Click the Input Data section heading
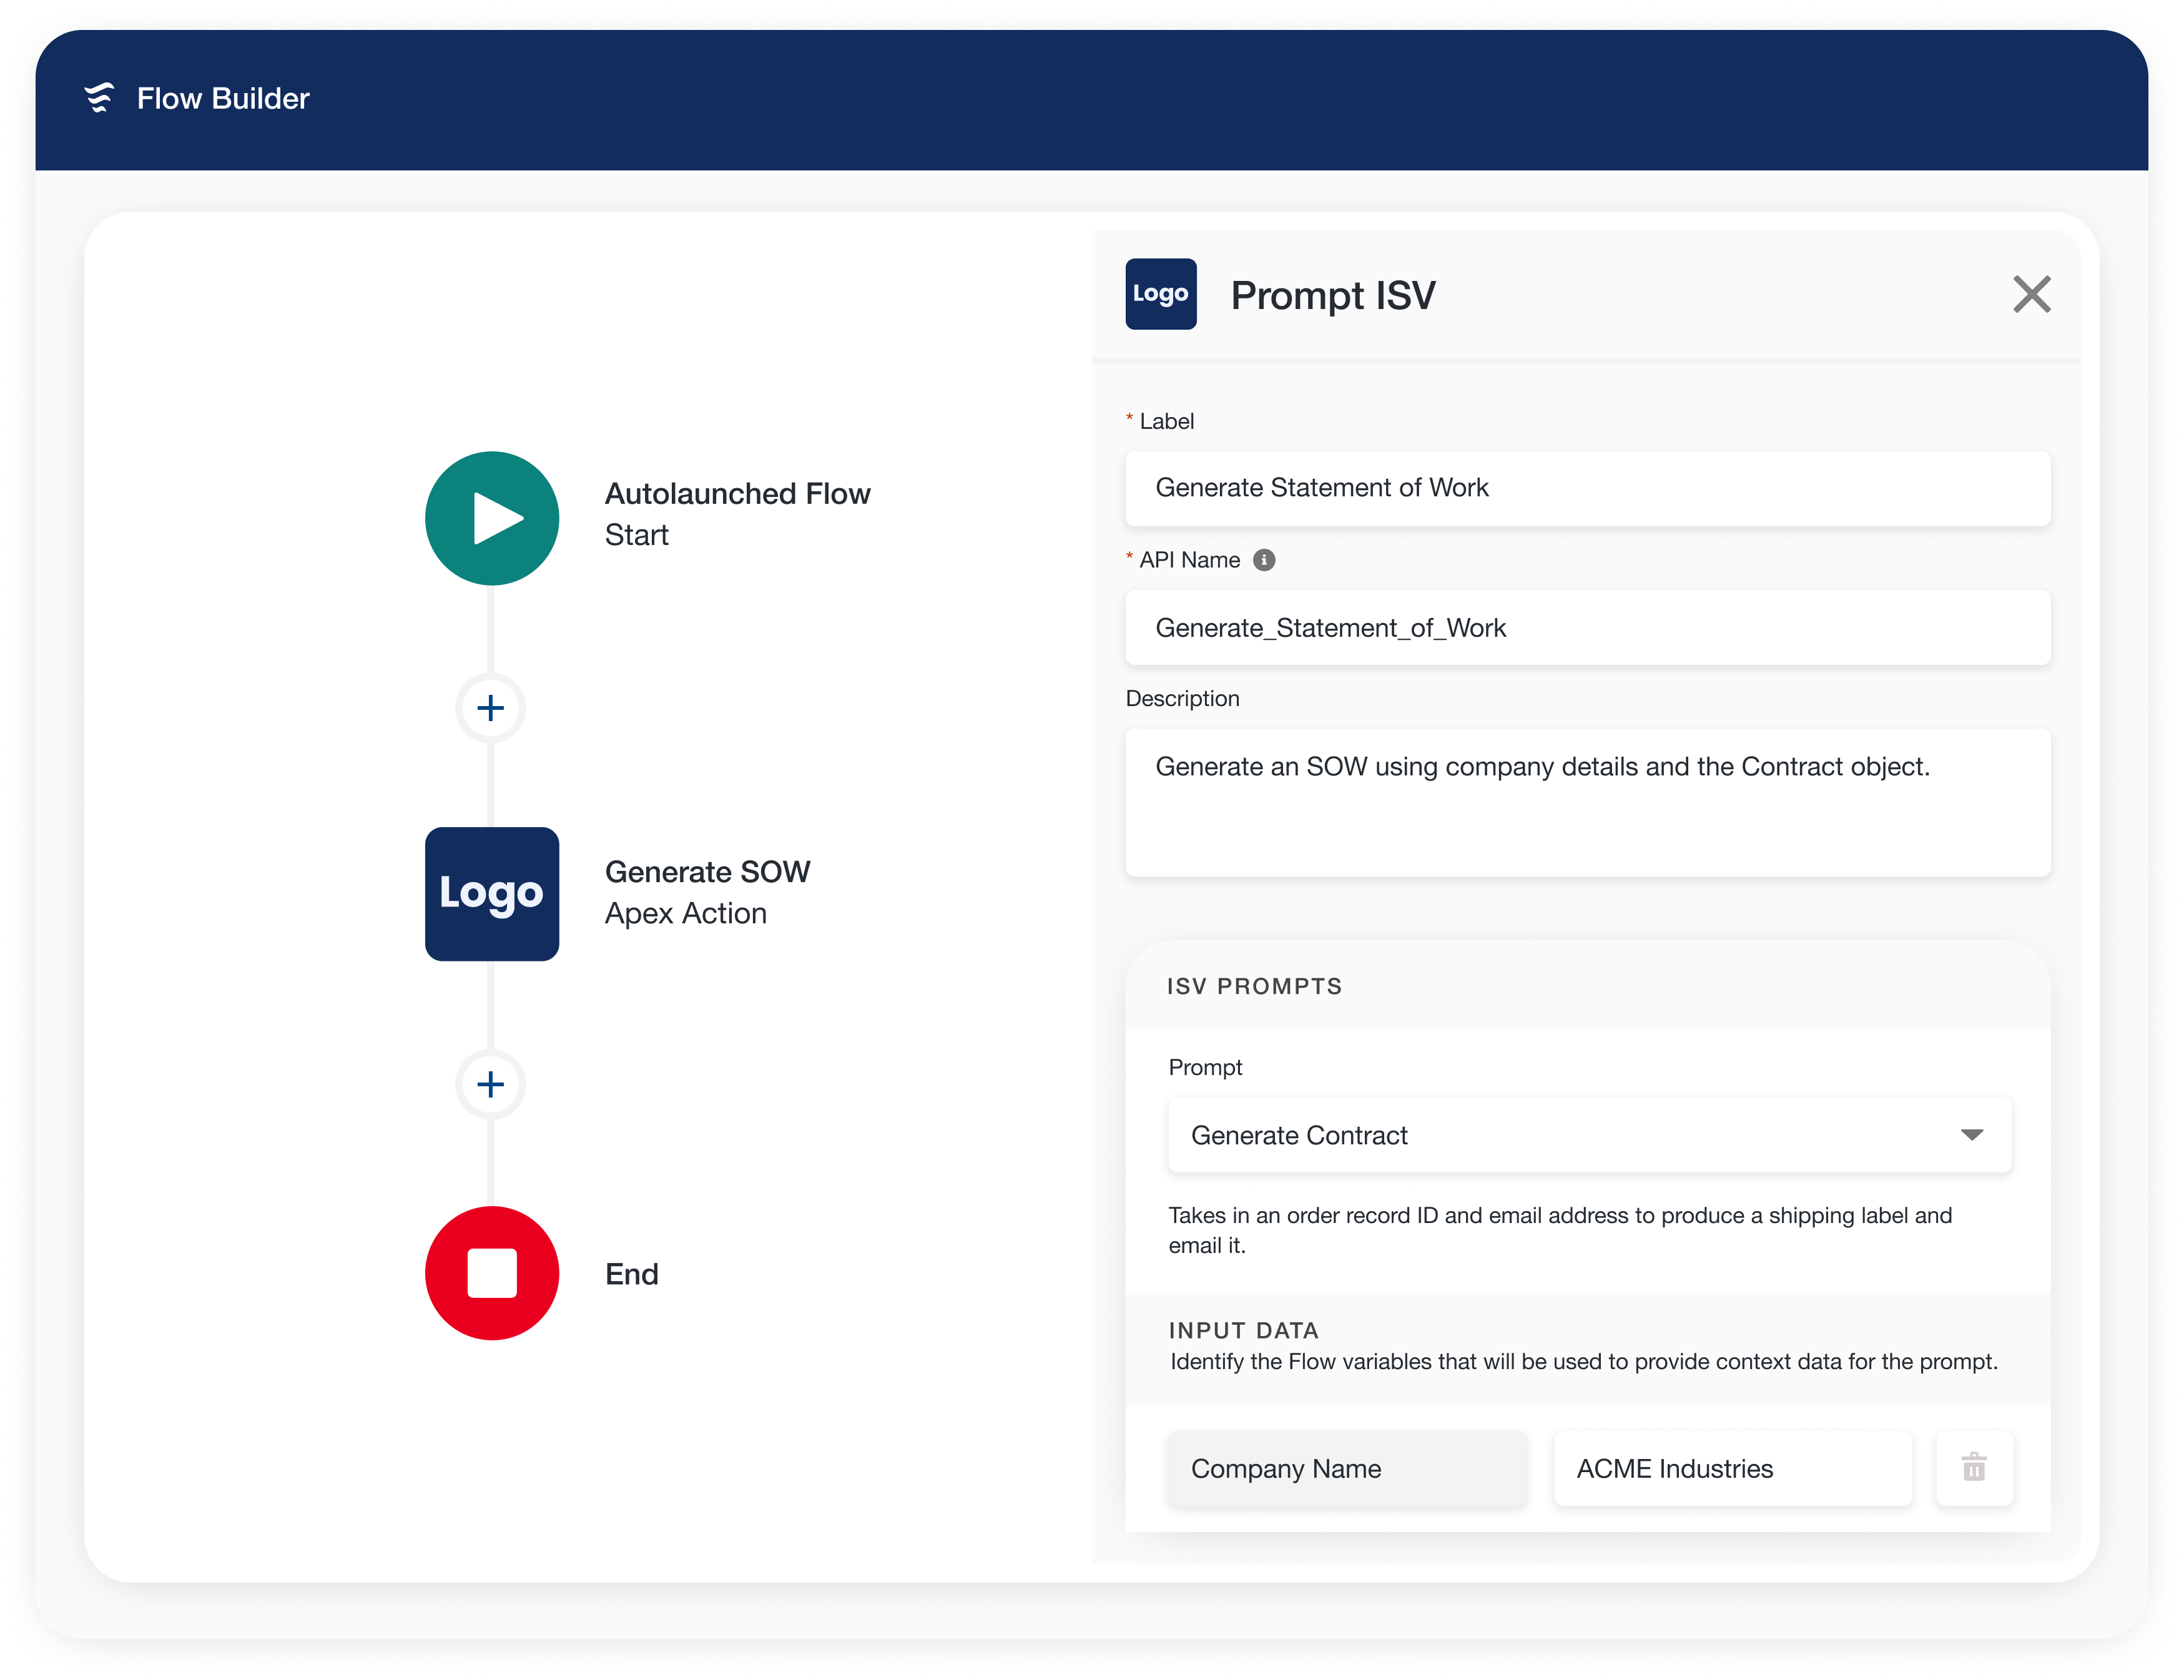Viewport: 2184px width, 1680px height. [1243, 1330]
